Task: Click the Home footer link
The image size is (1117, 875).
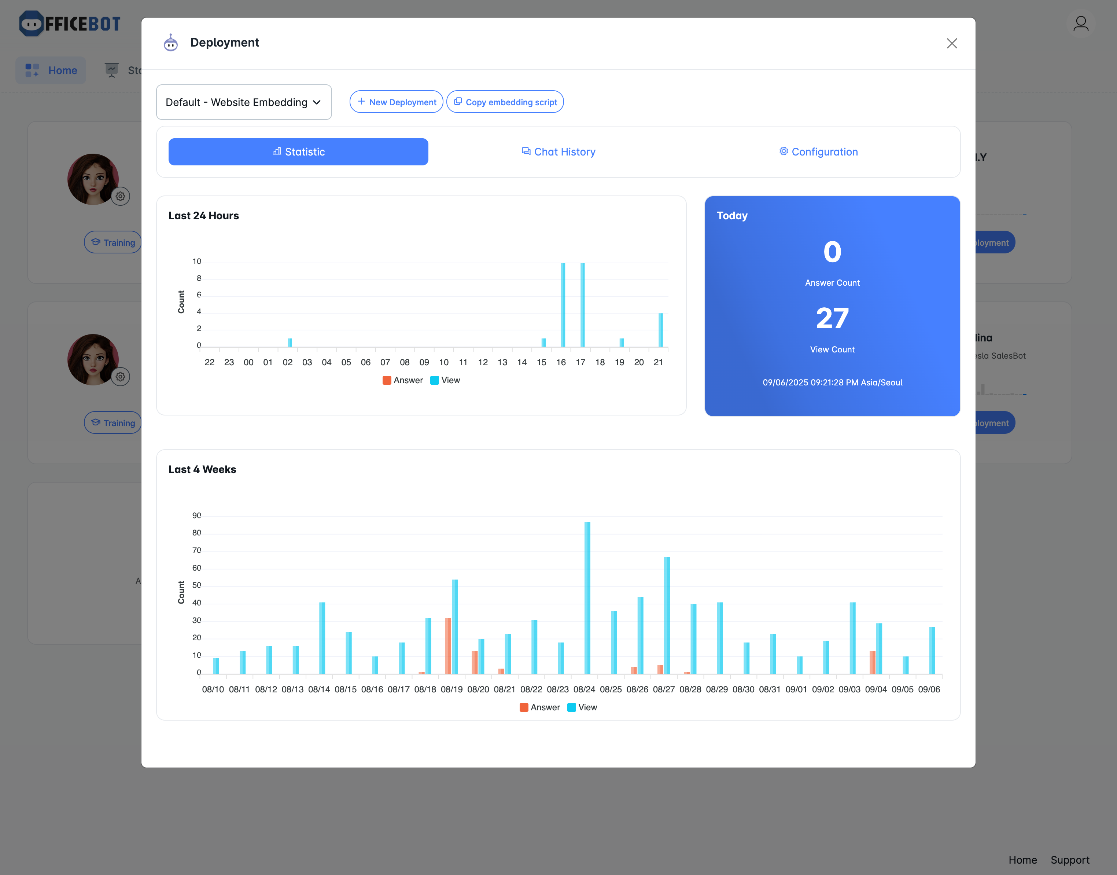Action: coord(1022,860)
